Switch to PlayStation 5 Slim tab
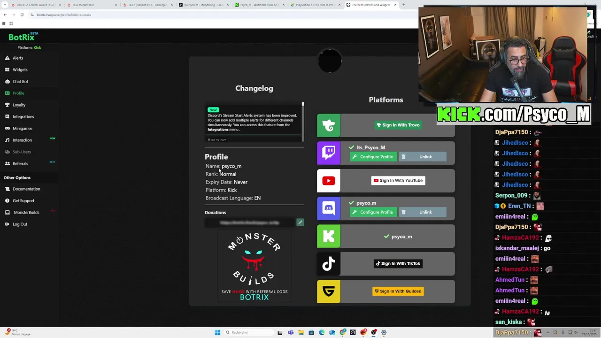 coord(315,5)
